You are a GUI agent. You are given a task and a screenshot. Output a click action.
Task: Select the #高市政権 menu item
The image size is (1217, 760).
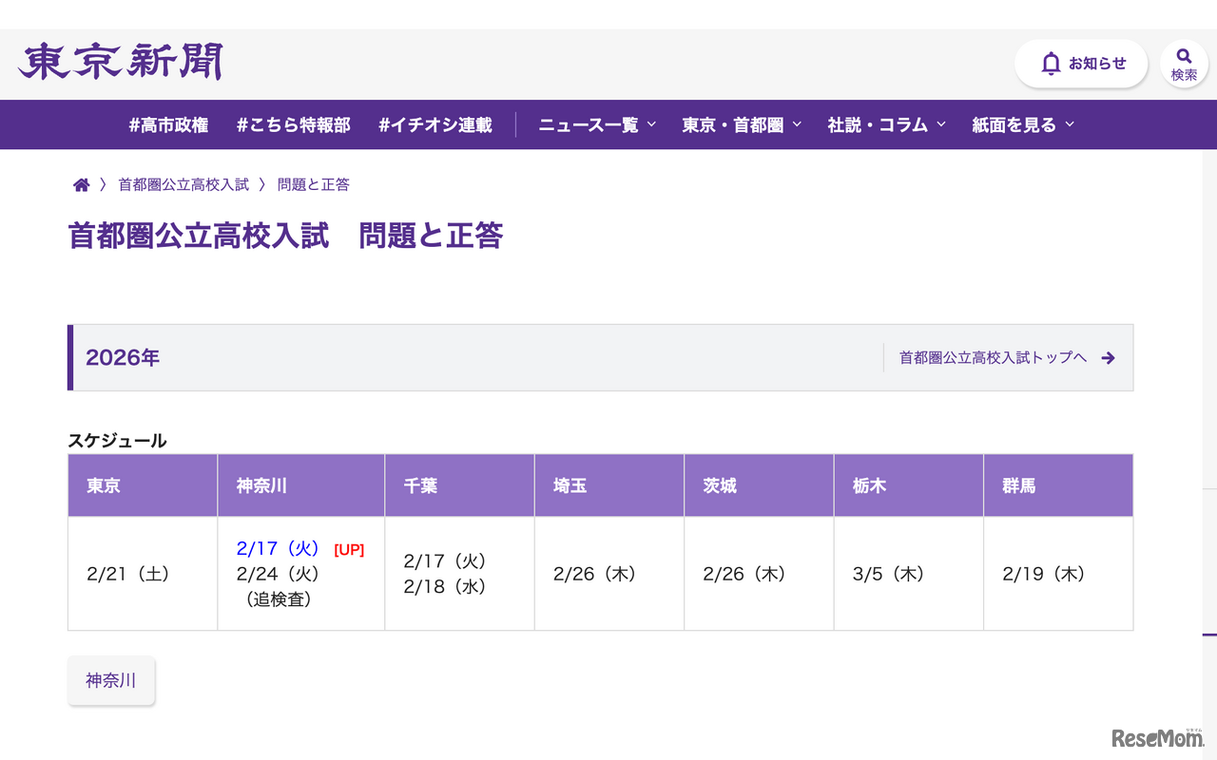[168, 124]
